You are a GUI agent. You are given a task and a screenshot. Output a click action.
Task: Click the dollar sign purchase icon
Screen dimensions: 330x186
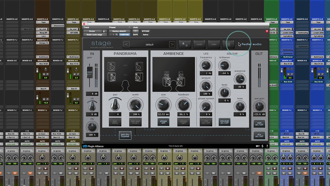point(262,146)
